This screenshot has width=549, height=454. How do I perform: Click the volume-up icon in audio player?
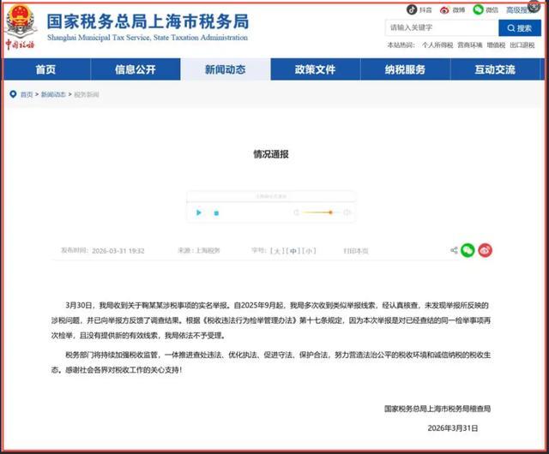[347, 212]
